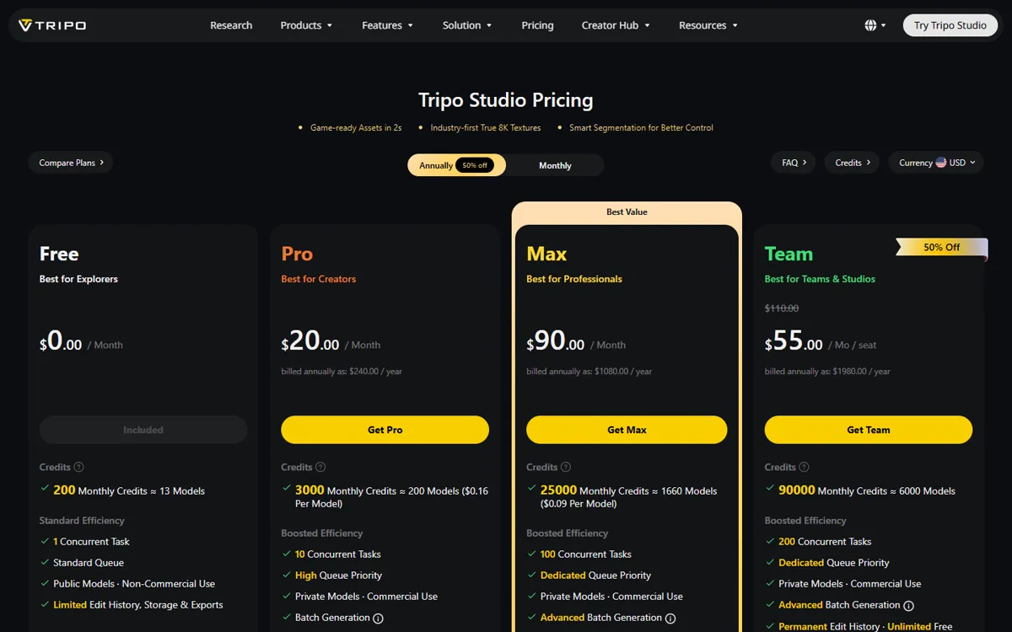Image resolution: width=1012 pixels, height=632 pixels.
Task: Click the $20.00 / Month price
Action: [331, 341]
